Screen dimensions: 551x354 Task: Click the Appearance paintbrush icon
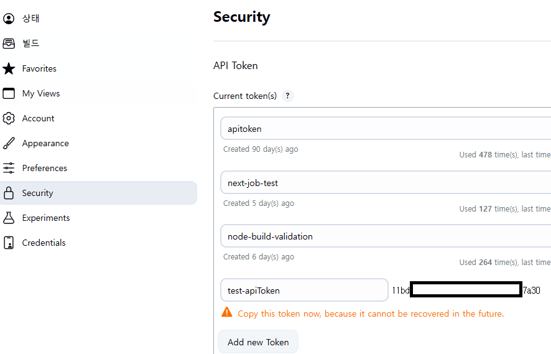point(9,143)
